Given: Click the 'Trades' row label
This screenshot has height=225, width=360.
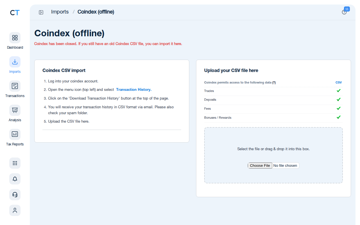Looking at the screenshot, I should click(x=209, y=91).
